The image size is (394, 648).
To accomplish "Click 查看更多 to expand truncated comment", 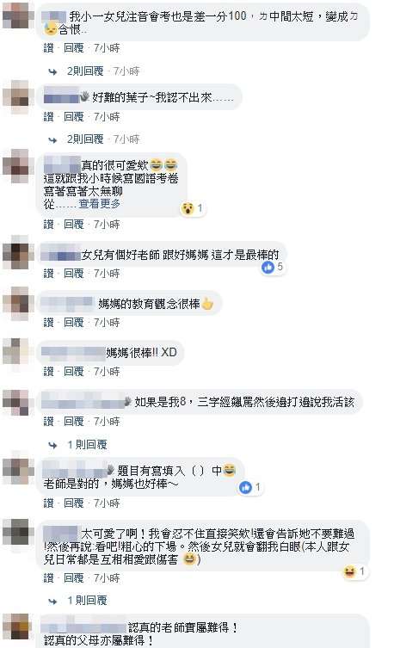I will (100, 204).
